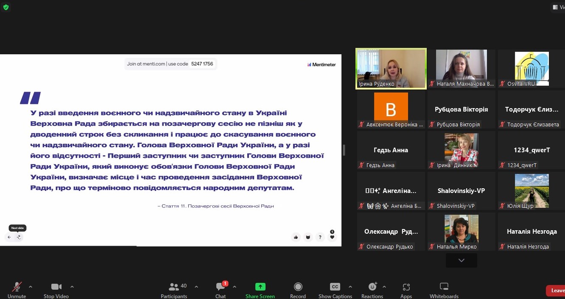Expand video options arrow beside Stop Video
Viewport: 565px width, 299px height.
pos(72,287)
